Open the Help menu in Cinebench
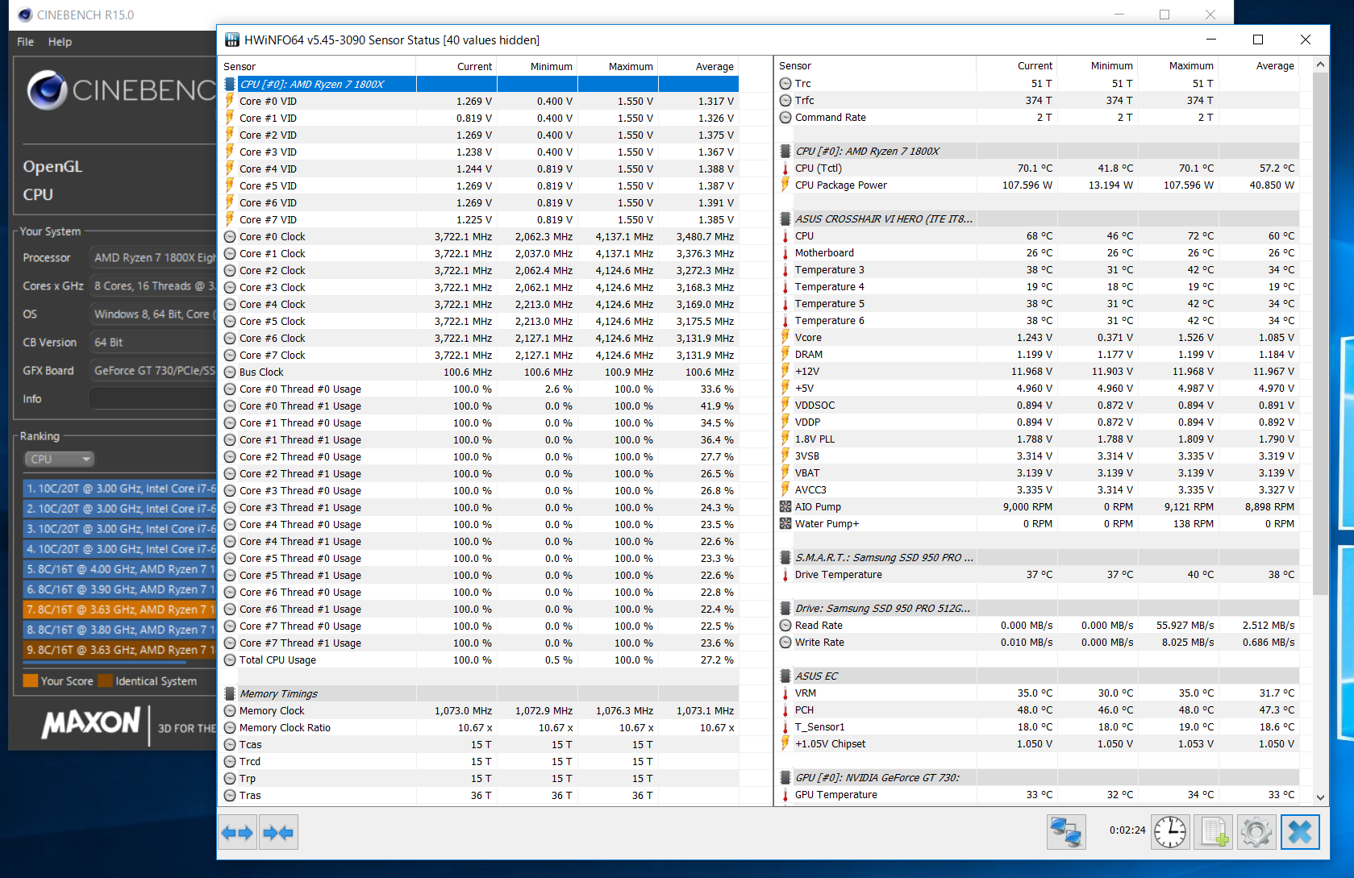This screenshot has height=878, width=1354. pos(60,42)
